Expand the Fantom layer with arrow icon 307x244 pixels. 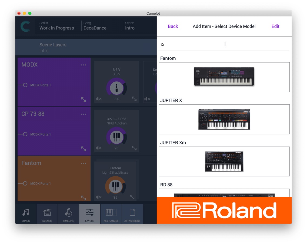tap(84, 198)
